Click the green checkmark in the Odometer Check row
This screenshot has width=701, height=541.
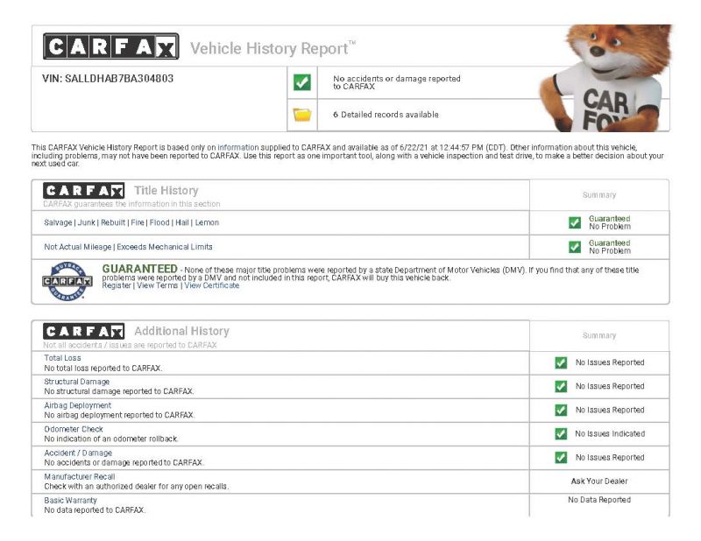561,434
